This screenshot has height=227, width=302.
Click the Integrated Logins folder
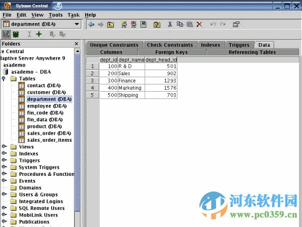pos(41,201)
